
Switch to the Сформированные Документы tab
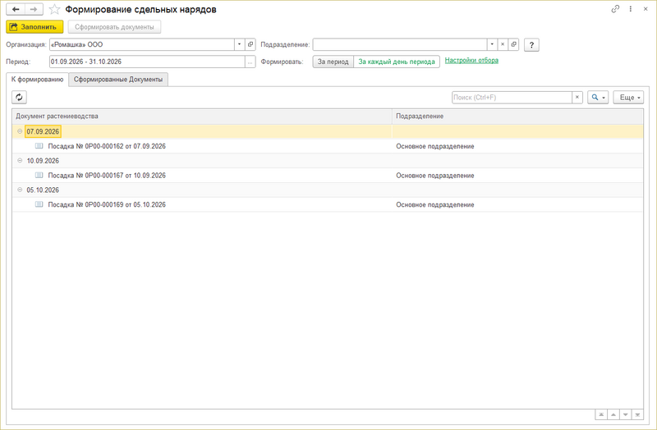(118, 79)
